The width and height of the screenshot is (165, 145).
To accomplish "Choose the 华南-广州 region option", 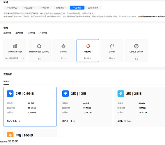I will click(x=45, y=8).
